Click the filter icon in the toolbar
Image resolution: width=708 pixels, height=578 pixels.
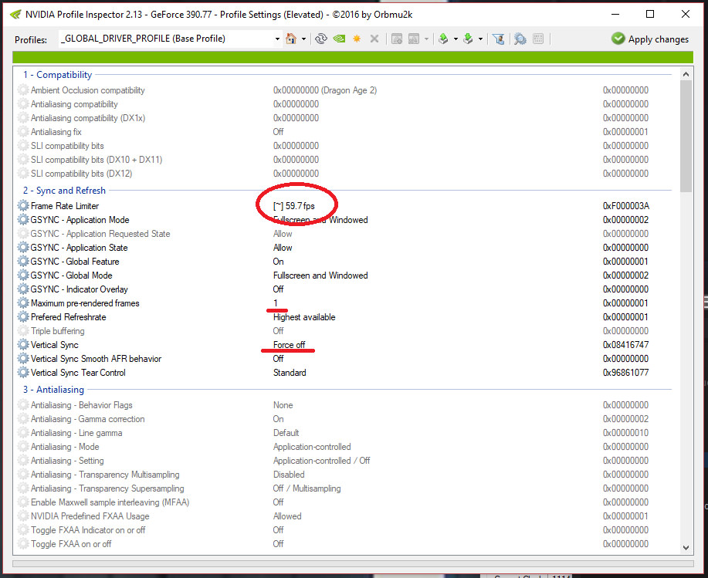click(x=499, y=39)
